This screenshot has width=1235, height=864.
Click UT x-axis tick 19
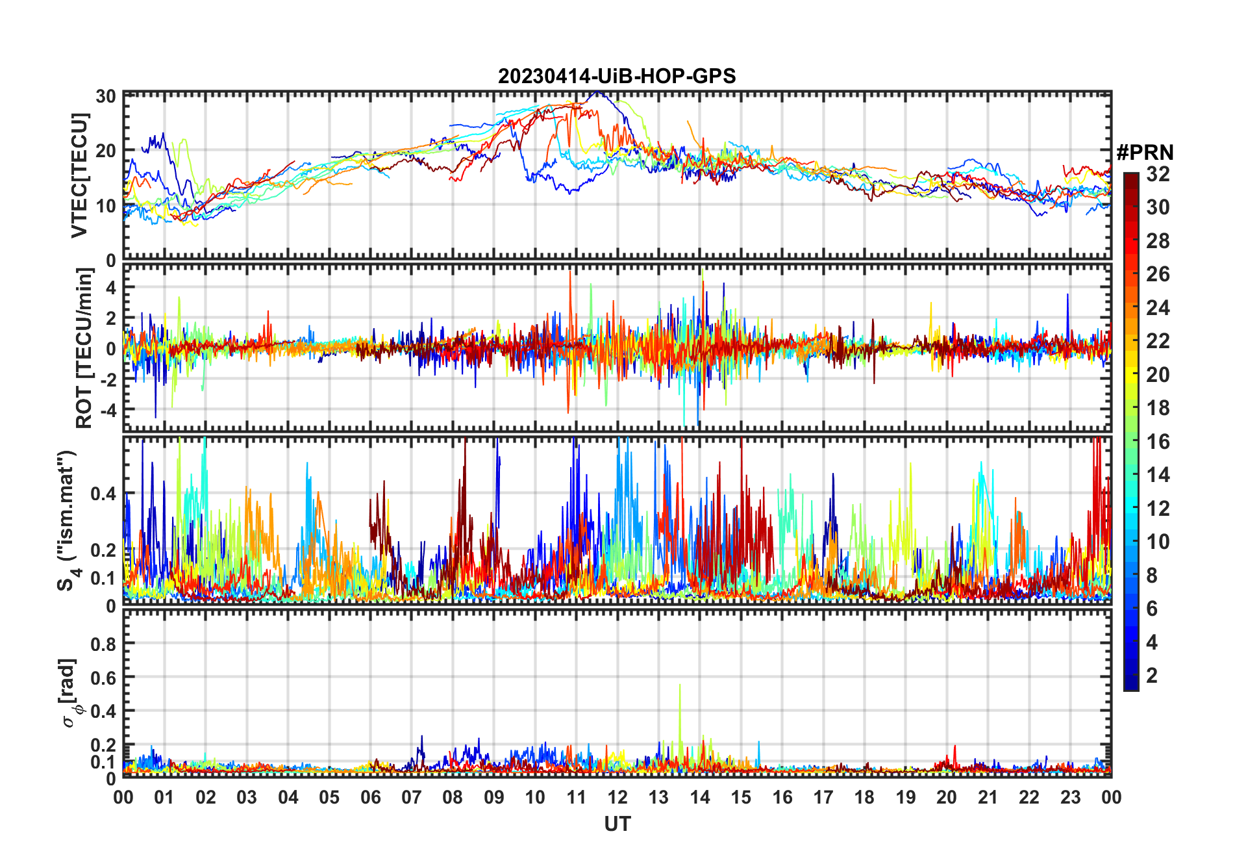(x=906, y=797)
